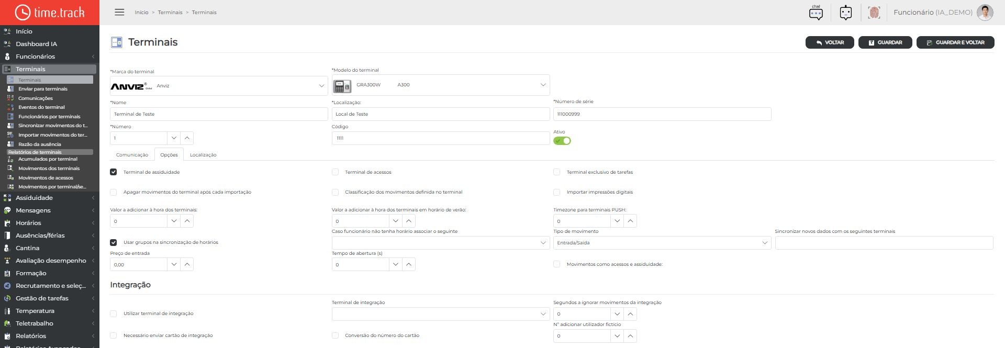
Task: Click the Cantina sidebar icon
Action: (7, 248)
